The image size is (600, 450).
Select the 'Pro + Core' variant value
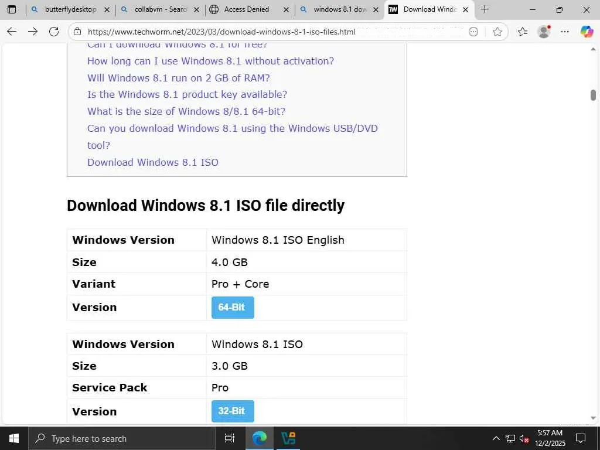click(x=240, y=284)
